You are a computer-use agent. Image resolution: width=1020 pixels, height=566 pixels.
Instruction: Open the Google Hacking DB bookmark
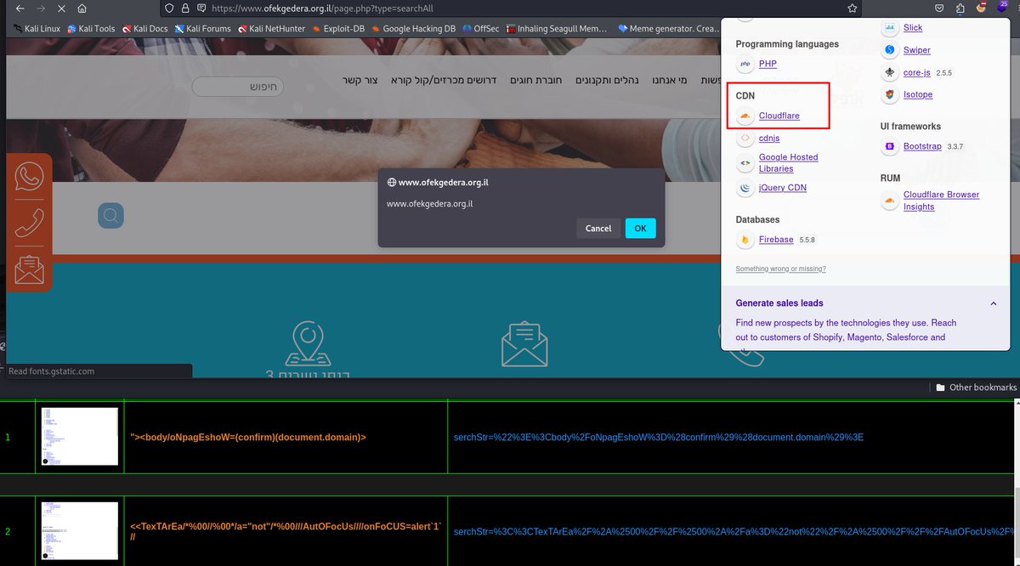pos(413,28)
